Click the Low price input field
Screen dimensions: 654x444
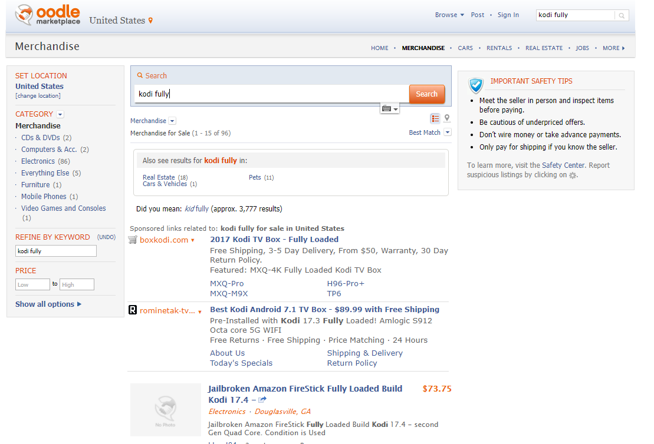32,284
